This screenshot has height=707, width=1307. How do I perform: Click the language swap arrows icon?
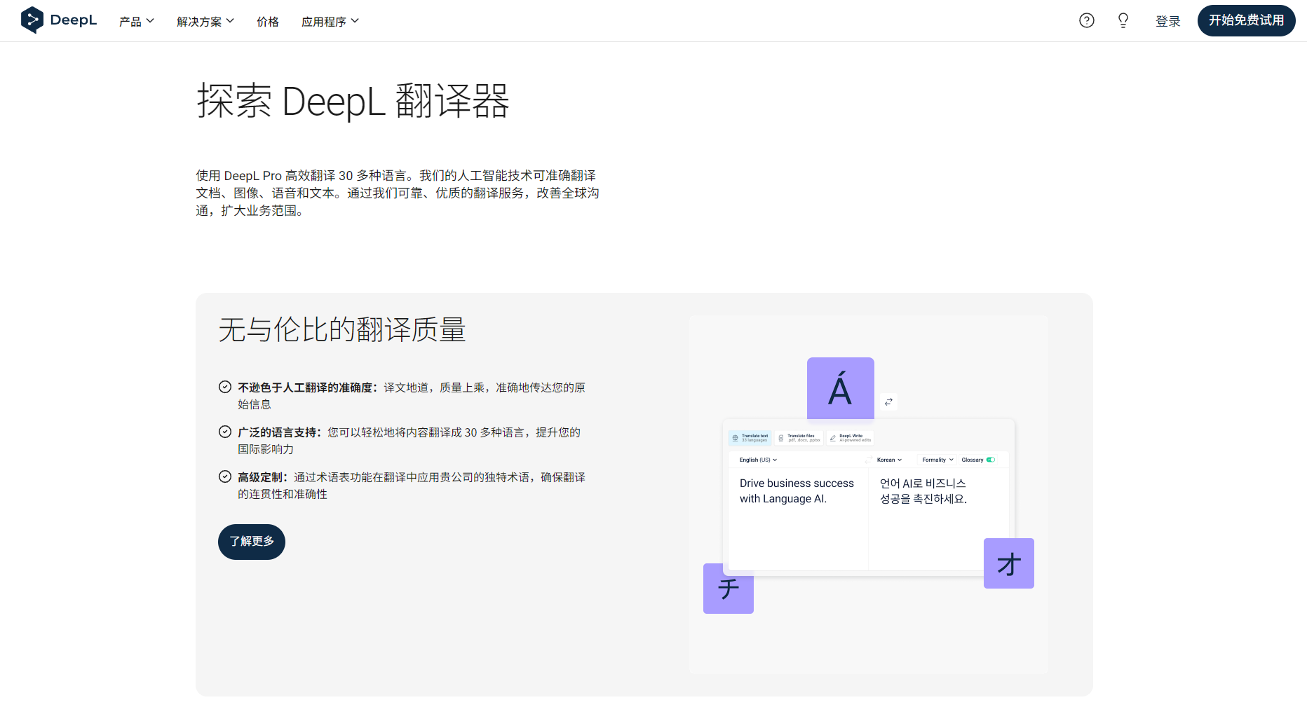point(868,460)
